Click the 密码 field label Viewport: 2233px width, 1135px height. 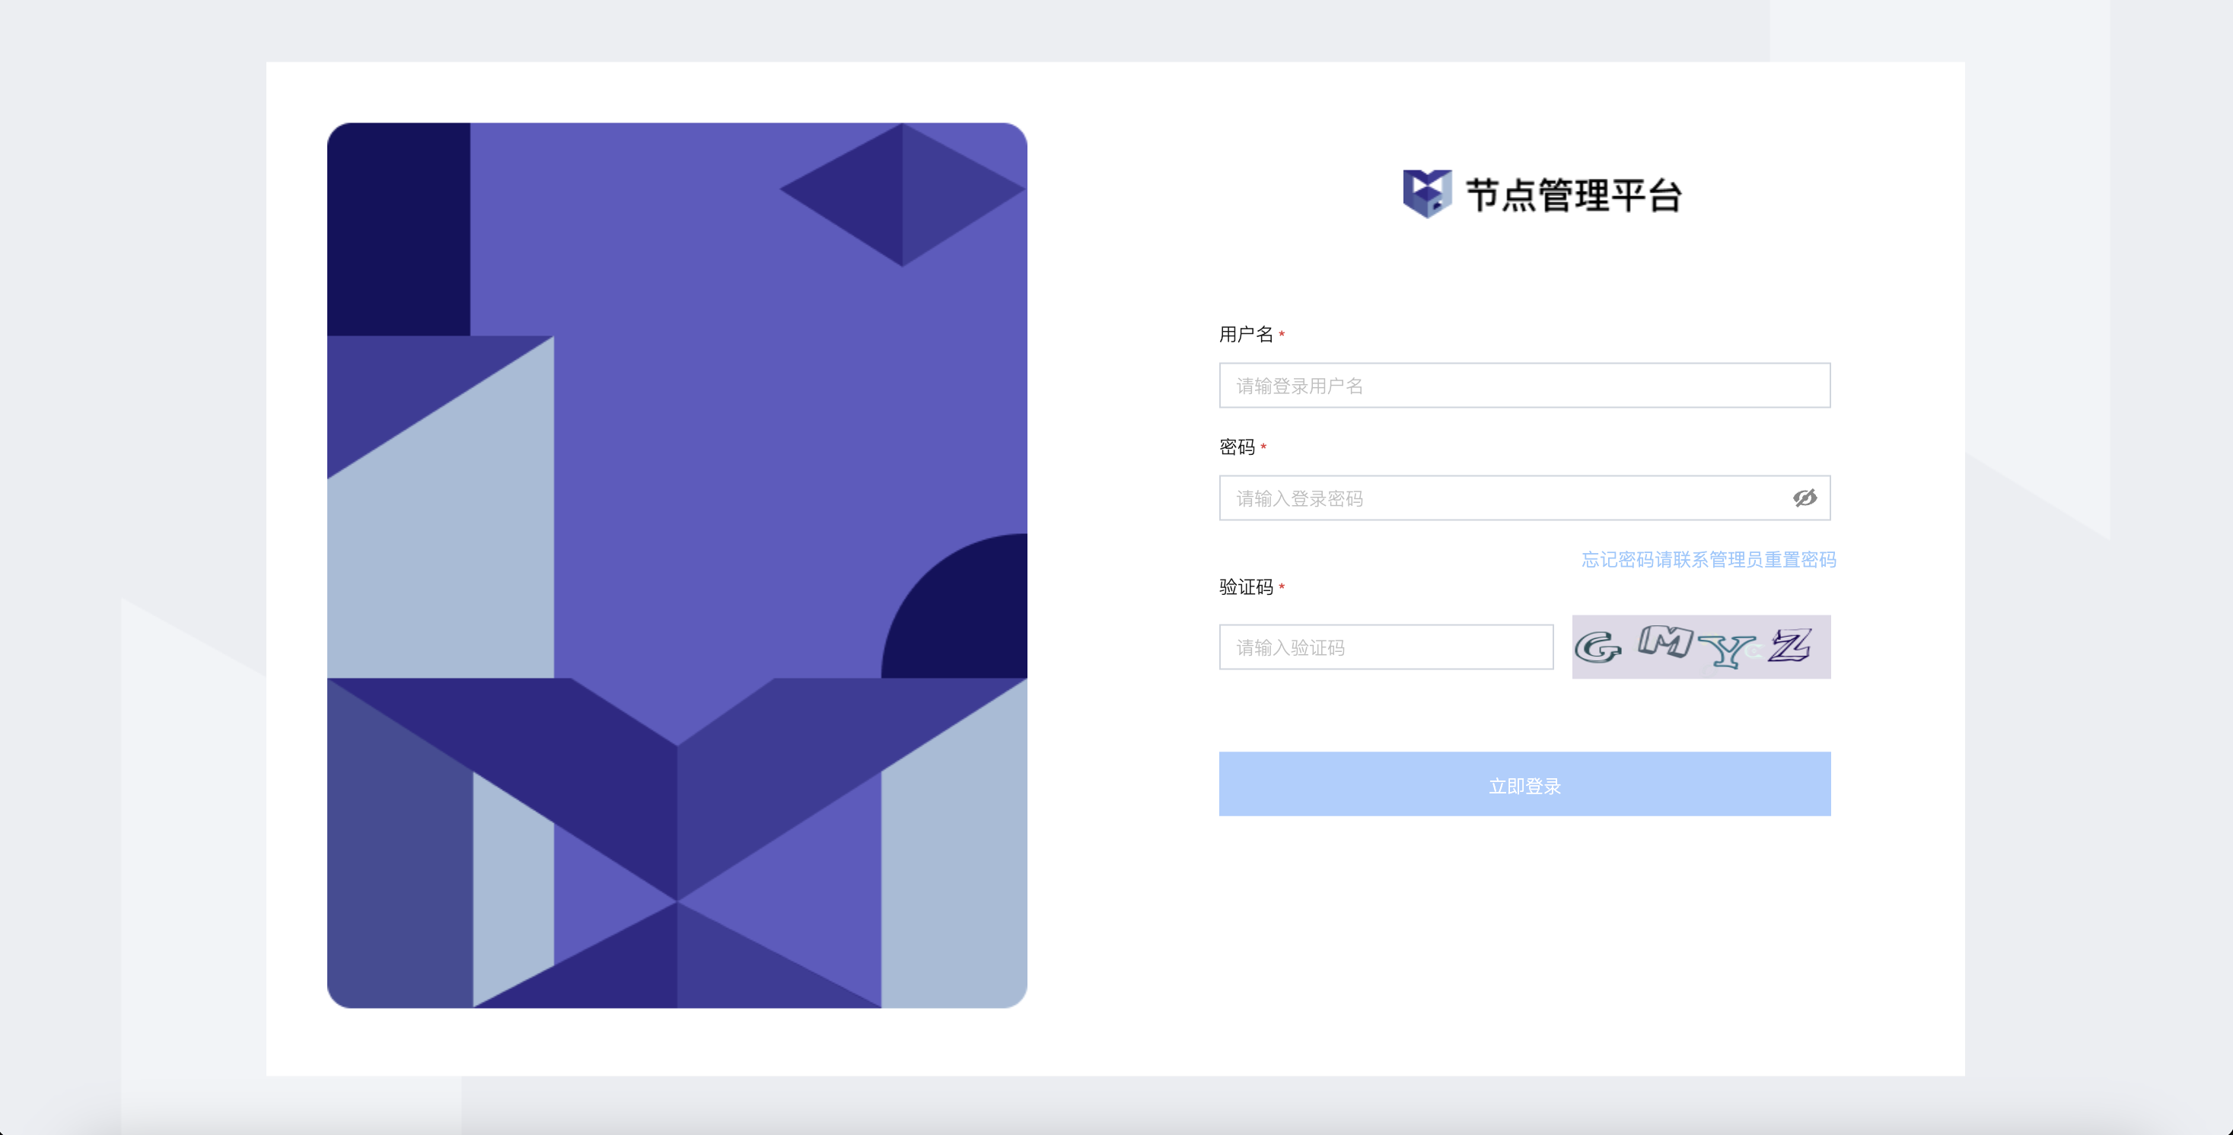1237,447
